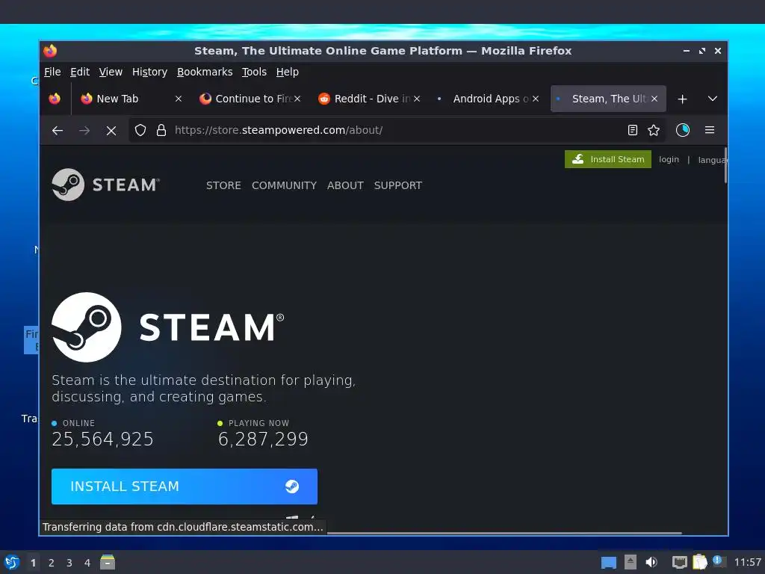Close the Steam tab
This screenshot has height=574, width=765.
coord(654,99)
